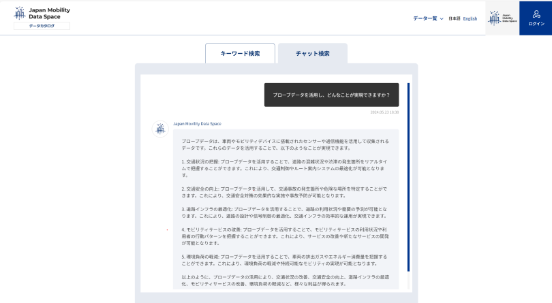The height and width of the screenshot is (303, 552).
Task: Click point 2 about 交通安全の向上
Action: (285, 191)
